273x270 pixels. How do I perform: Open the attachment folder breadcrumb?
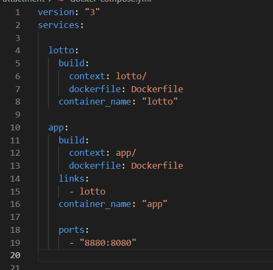coord(23,1)
